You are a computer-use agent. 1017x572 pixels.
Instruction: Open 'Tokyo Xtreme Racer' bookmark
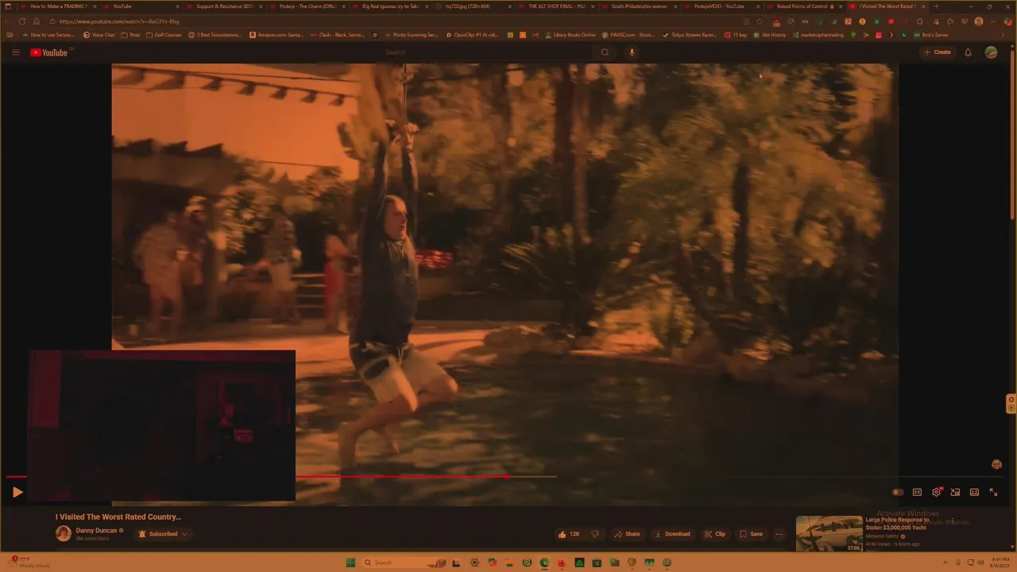click(690, 35)
